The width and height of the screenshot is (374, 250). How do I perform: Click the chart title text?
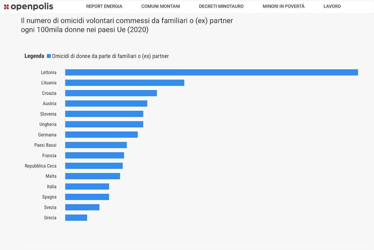[127, 25]
